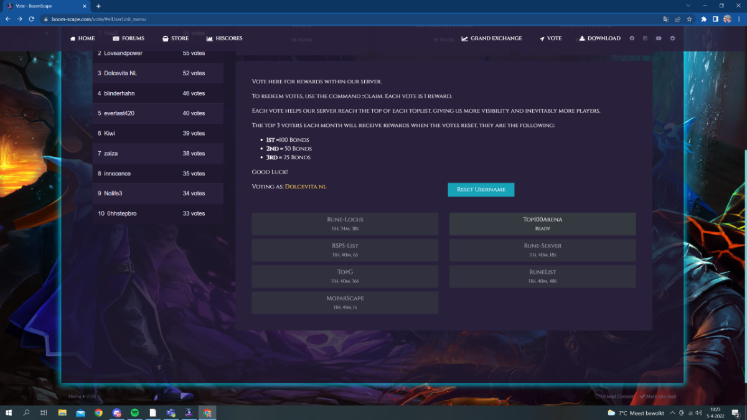This screenshot has width=747, height=420.
Task: Select voter row innocence
Action: pyautogui.click(x=158, y=174)
